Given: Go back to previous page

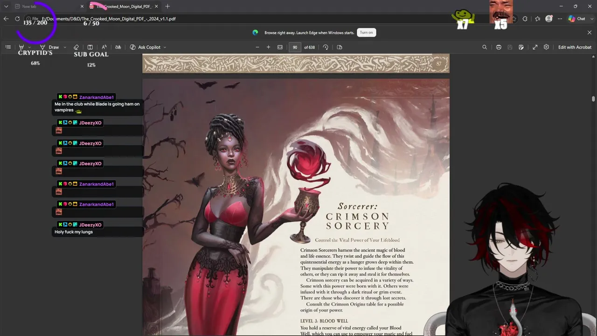Looking at the screenshot, I should pos(6,19).
